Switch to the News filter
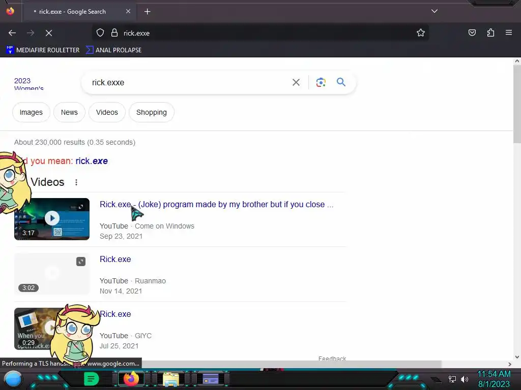 click(x=69, y=112)
